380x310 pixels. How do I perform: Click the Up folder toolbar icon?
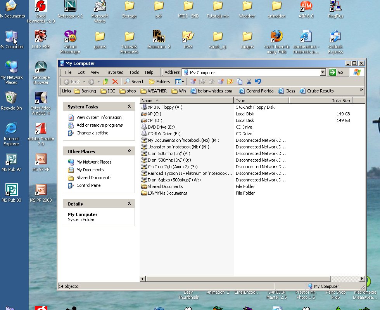(105, 82)
